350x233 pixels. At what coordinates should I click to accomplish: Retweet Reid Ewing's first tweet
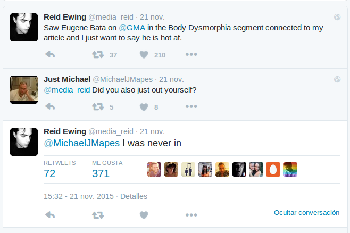click(x=98, y=55)
